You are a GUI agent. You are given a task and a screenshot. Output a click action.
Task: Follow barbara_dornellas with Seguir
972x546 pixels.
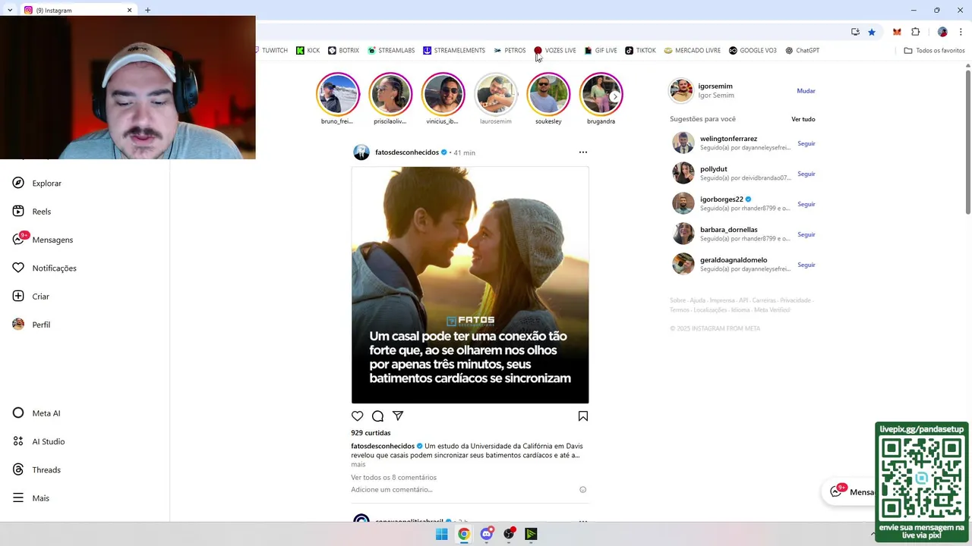(x=806, y=234)
